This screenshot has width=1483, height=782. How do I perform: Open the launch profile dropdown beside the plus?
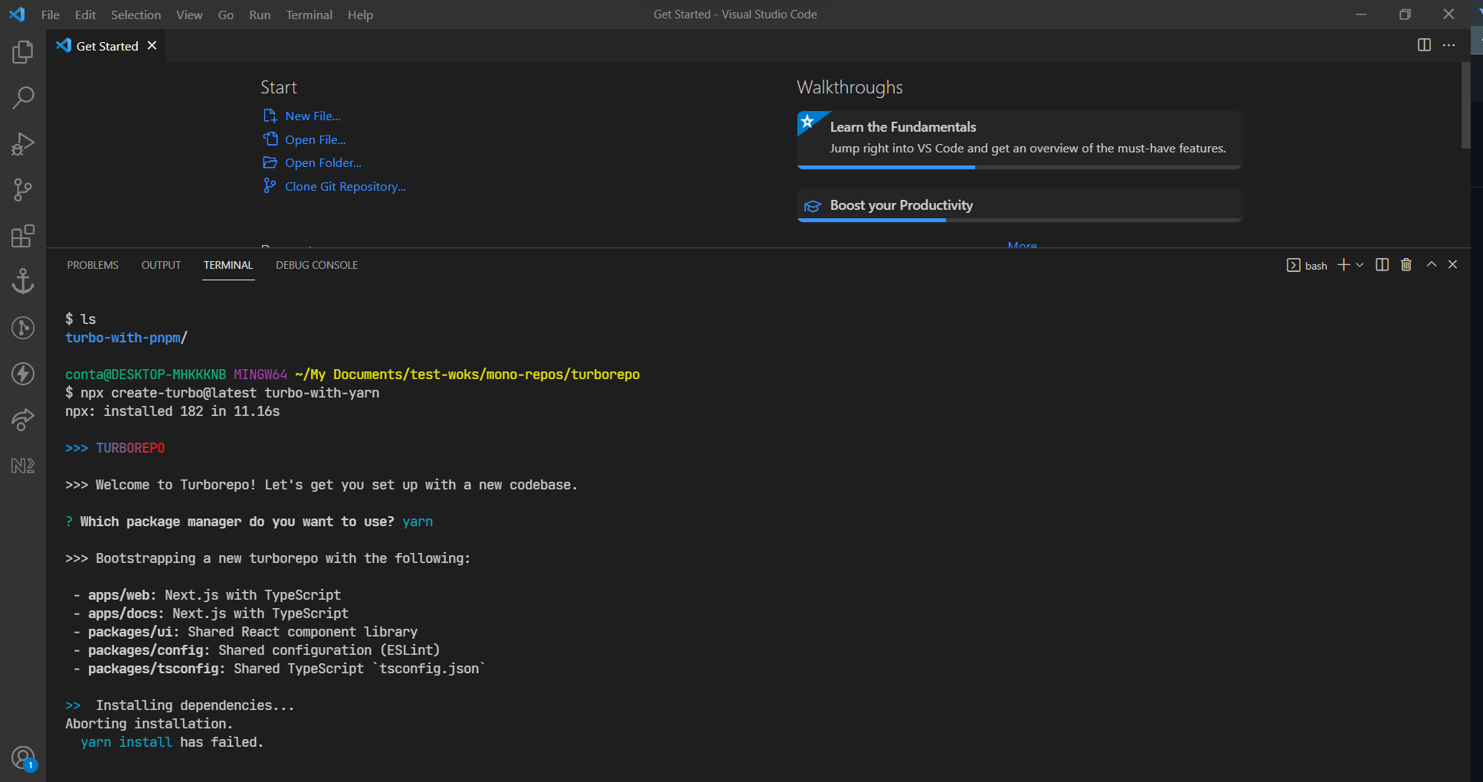point(1360,264)
